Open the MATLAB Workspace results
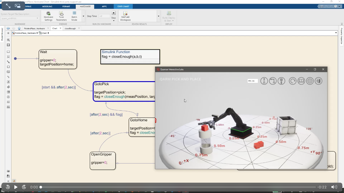 (125, 16)
